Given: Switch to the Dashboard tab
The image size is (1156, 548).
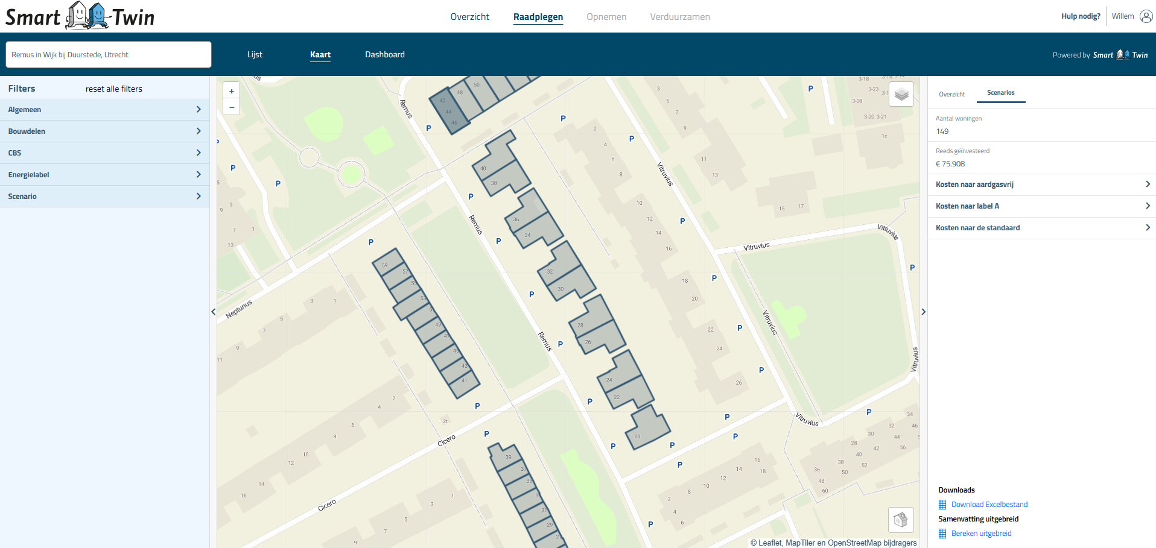Looking at the screenshot, I should pos(384,54).
